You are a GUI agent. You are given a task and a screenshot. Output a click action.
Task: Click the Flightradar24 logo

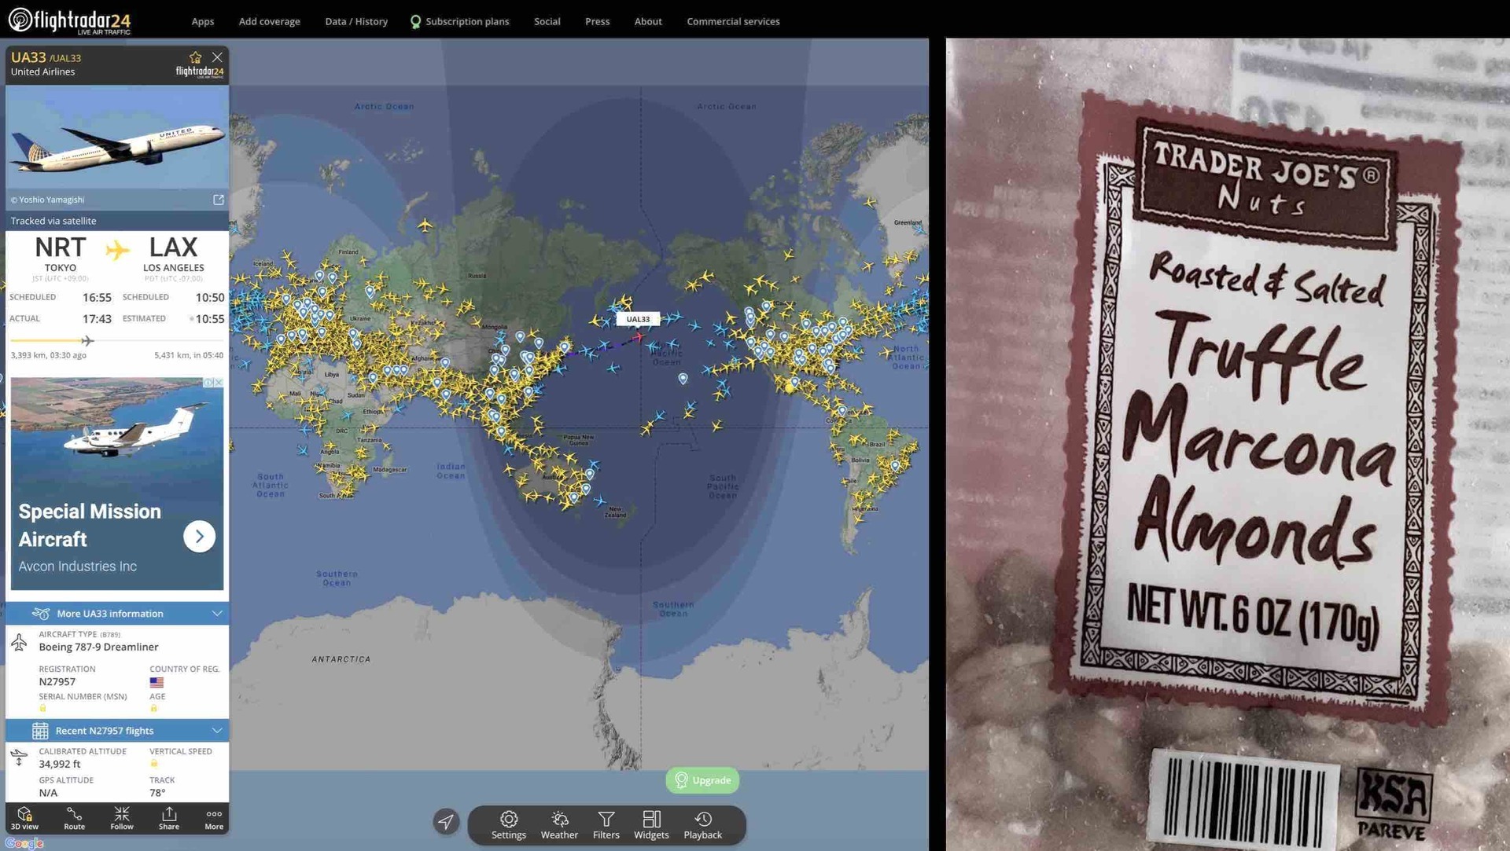(69, 20)
